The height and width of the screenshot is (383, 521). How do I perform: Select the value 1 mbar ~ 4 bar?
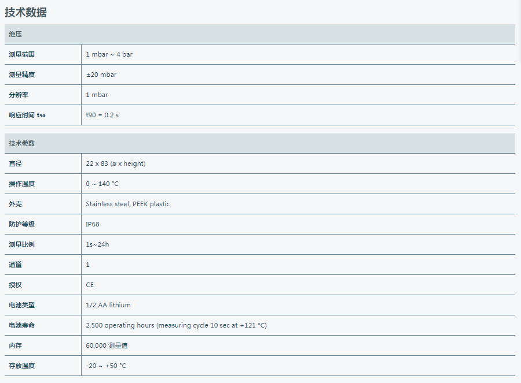tap(109, 54)
